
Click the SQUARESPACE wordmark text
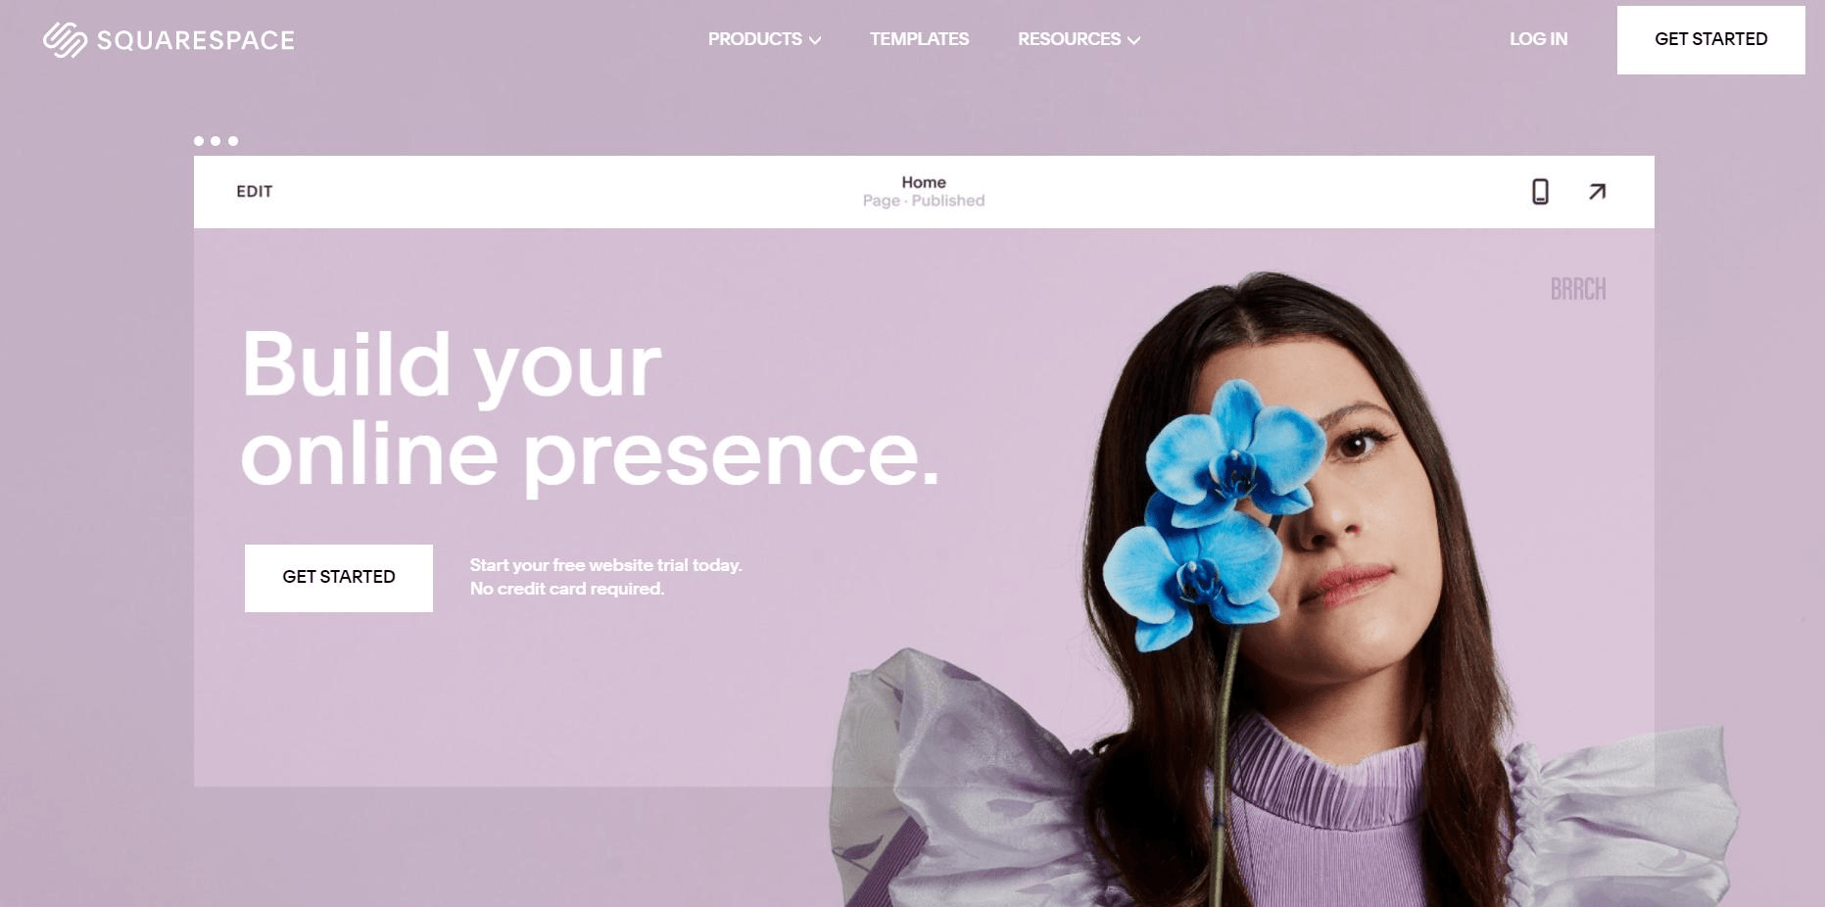pyautogui.click(x=195, y=40)
